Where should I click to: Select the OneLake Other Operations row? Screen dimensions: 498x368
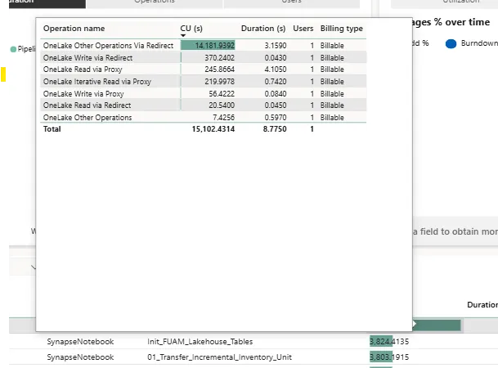204,118
